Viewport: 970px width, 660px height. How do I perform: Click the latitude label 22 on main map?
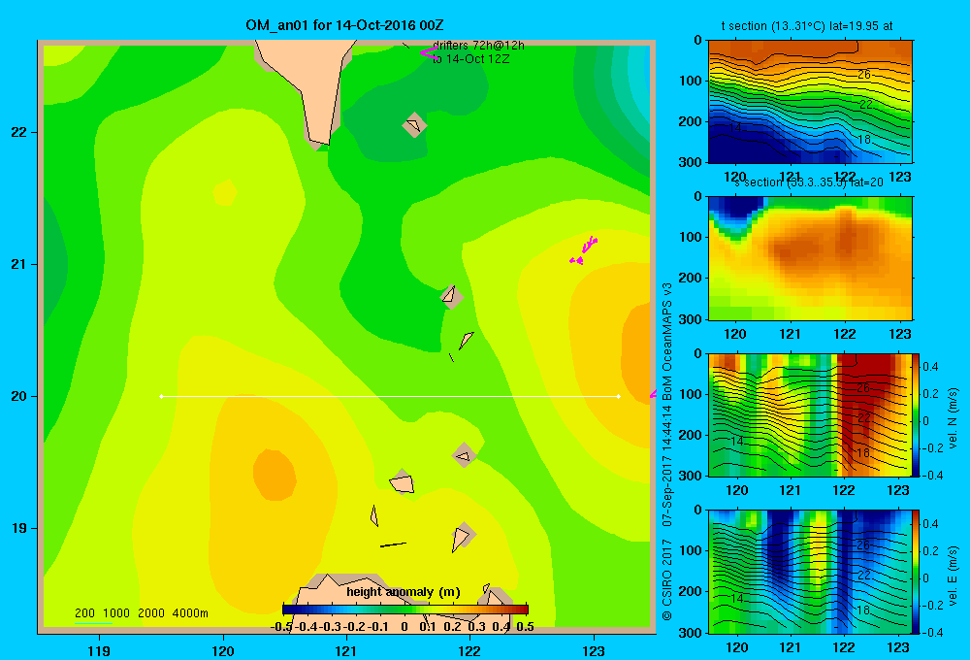click(18, 132)
